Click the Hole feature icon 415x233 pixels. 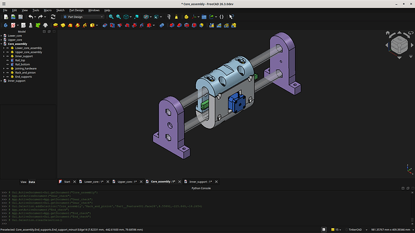click(112, 25)
